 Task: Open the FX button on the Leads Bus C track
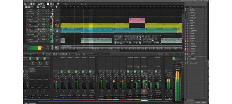43,17
